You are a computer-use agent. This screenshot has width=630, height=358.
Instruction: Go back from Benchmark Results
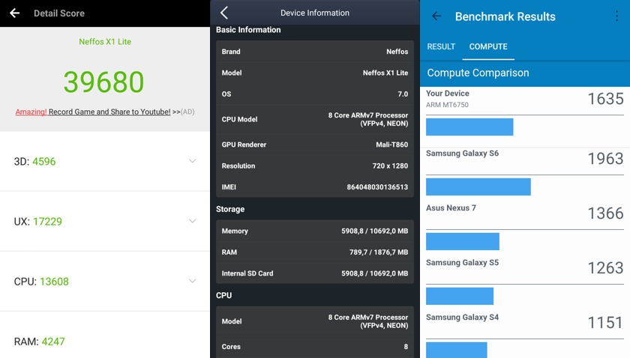436,16
